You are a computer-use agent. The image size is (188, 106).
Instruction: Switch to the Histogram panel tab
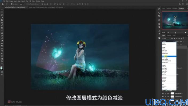click(x=175, y=8)
